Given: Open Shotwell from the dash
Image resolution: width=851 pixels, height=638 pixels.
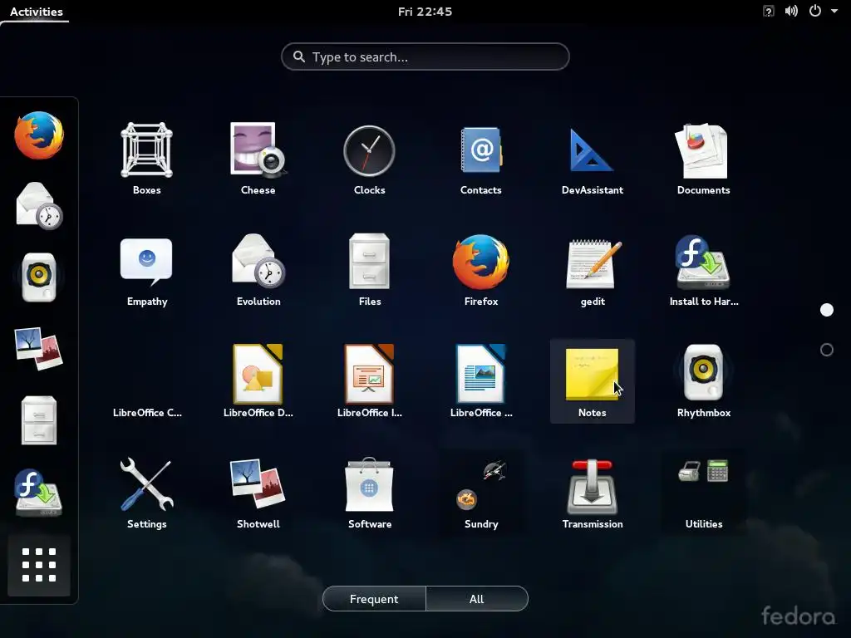Looking at the screenshot, I should (38, 349).
